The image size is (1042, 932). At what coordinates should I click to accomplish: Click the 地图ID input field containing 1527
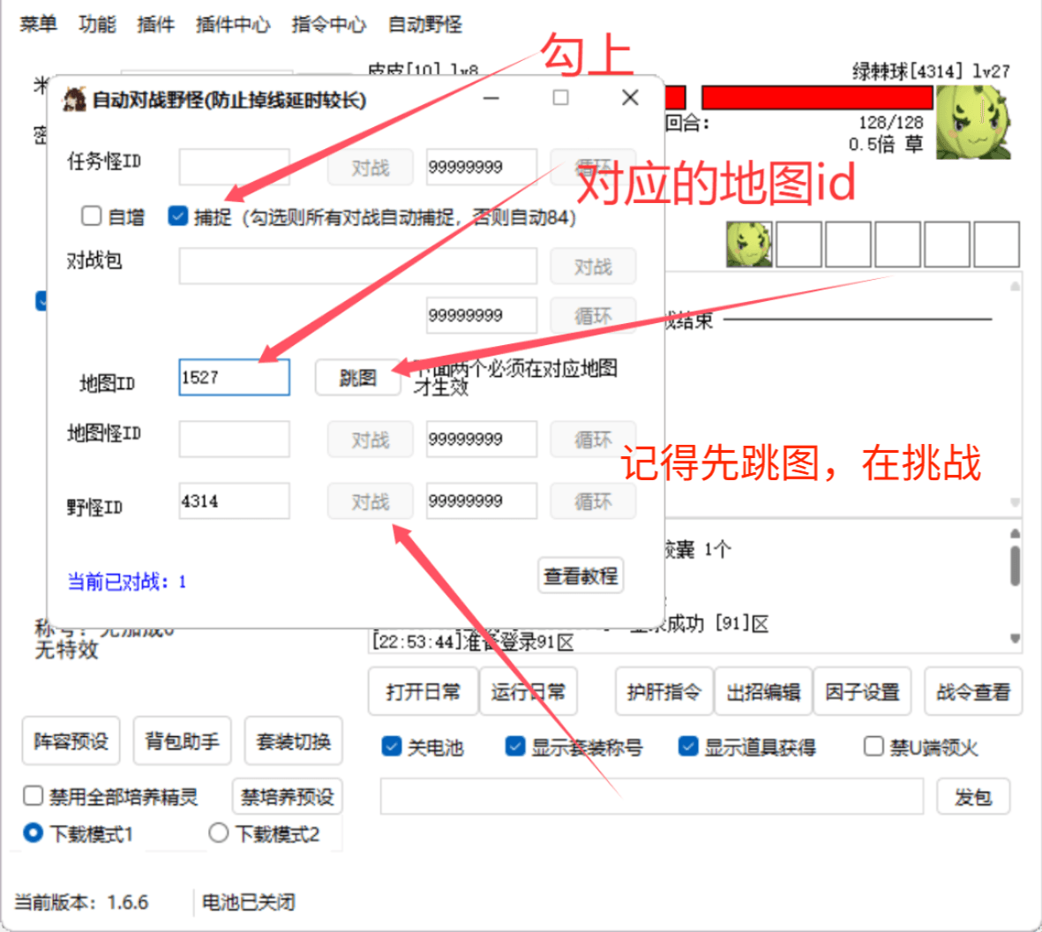[234, 377]
